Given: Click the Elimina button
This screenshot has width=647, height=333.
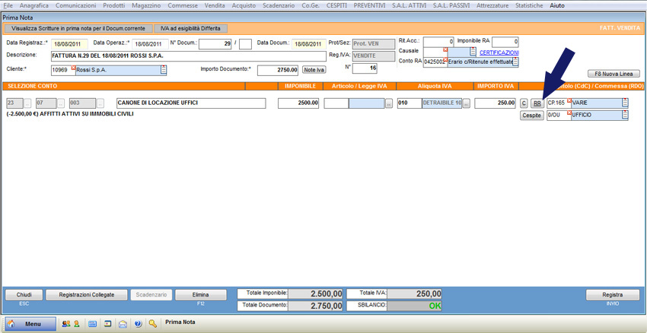Looking at the screenshot, I should tap(201, 295).
